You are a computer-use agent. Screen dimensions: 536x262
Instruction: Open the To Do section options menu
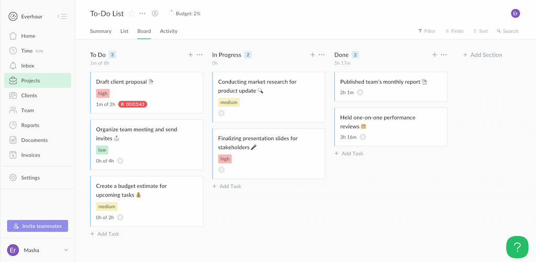click(x=199, y=55)
